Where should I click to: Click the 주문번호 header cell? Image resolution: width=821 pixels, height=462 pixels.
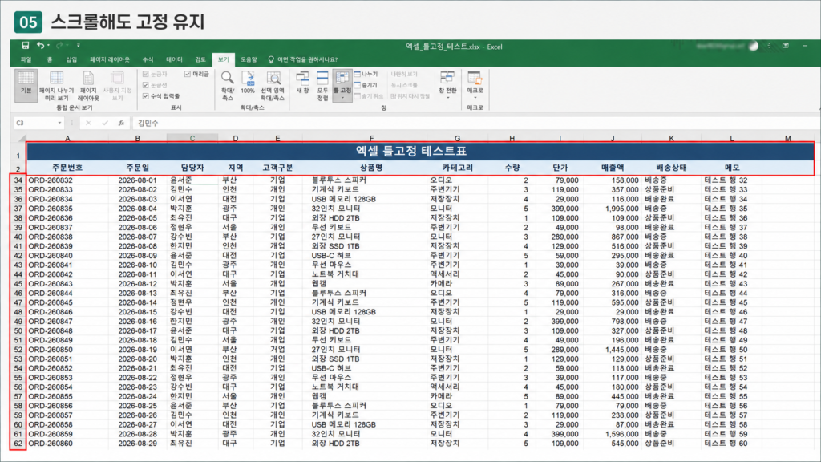[67, 168]
